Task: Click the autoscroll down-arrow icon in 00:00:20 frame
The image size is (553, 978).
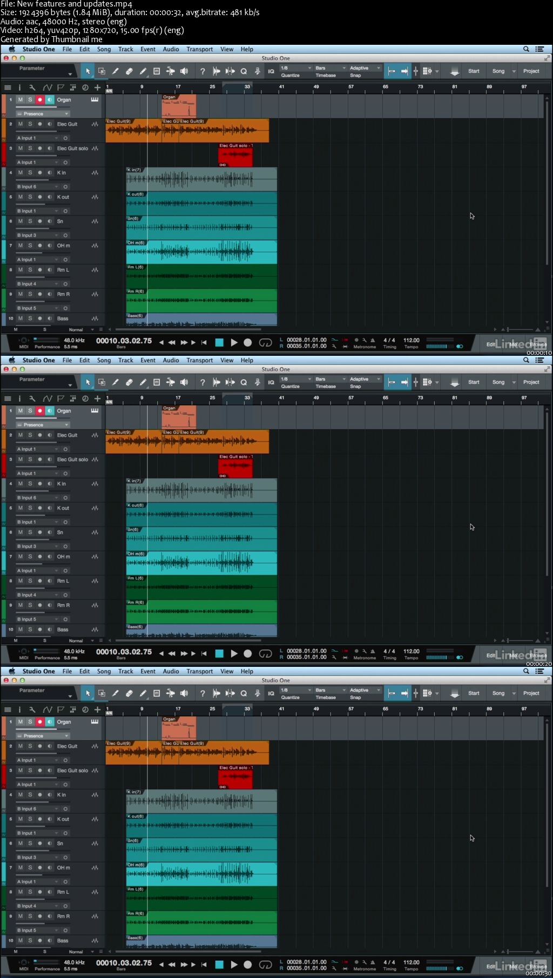Action: pyautogui.click(x=455, y=382)
